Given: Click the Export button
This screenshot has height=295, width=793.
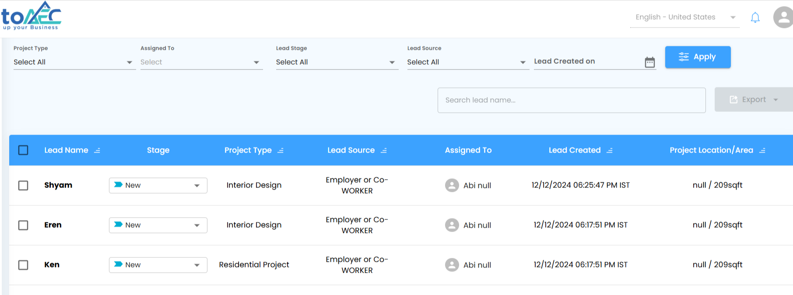Looking at the screenshot, I should (753, 100).
